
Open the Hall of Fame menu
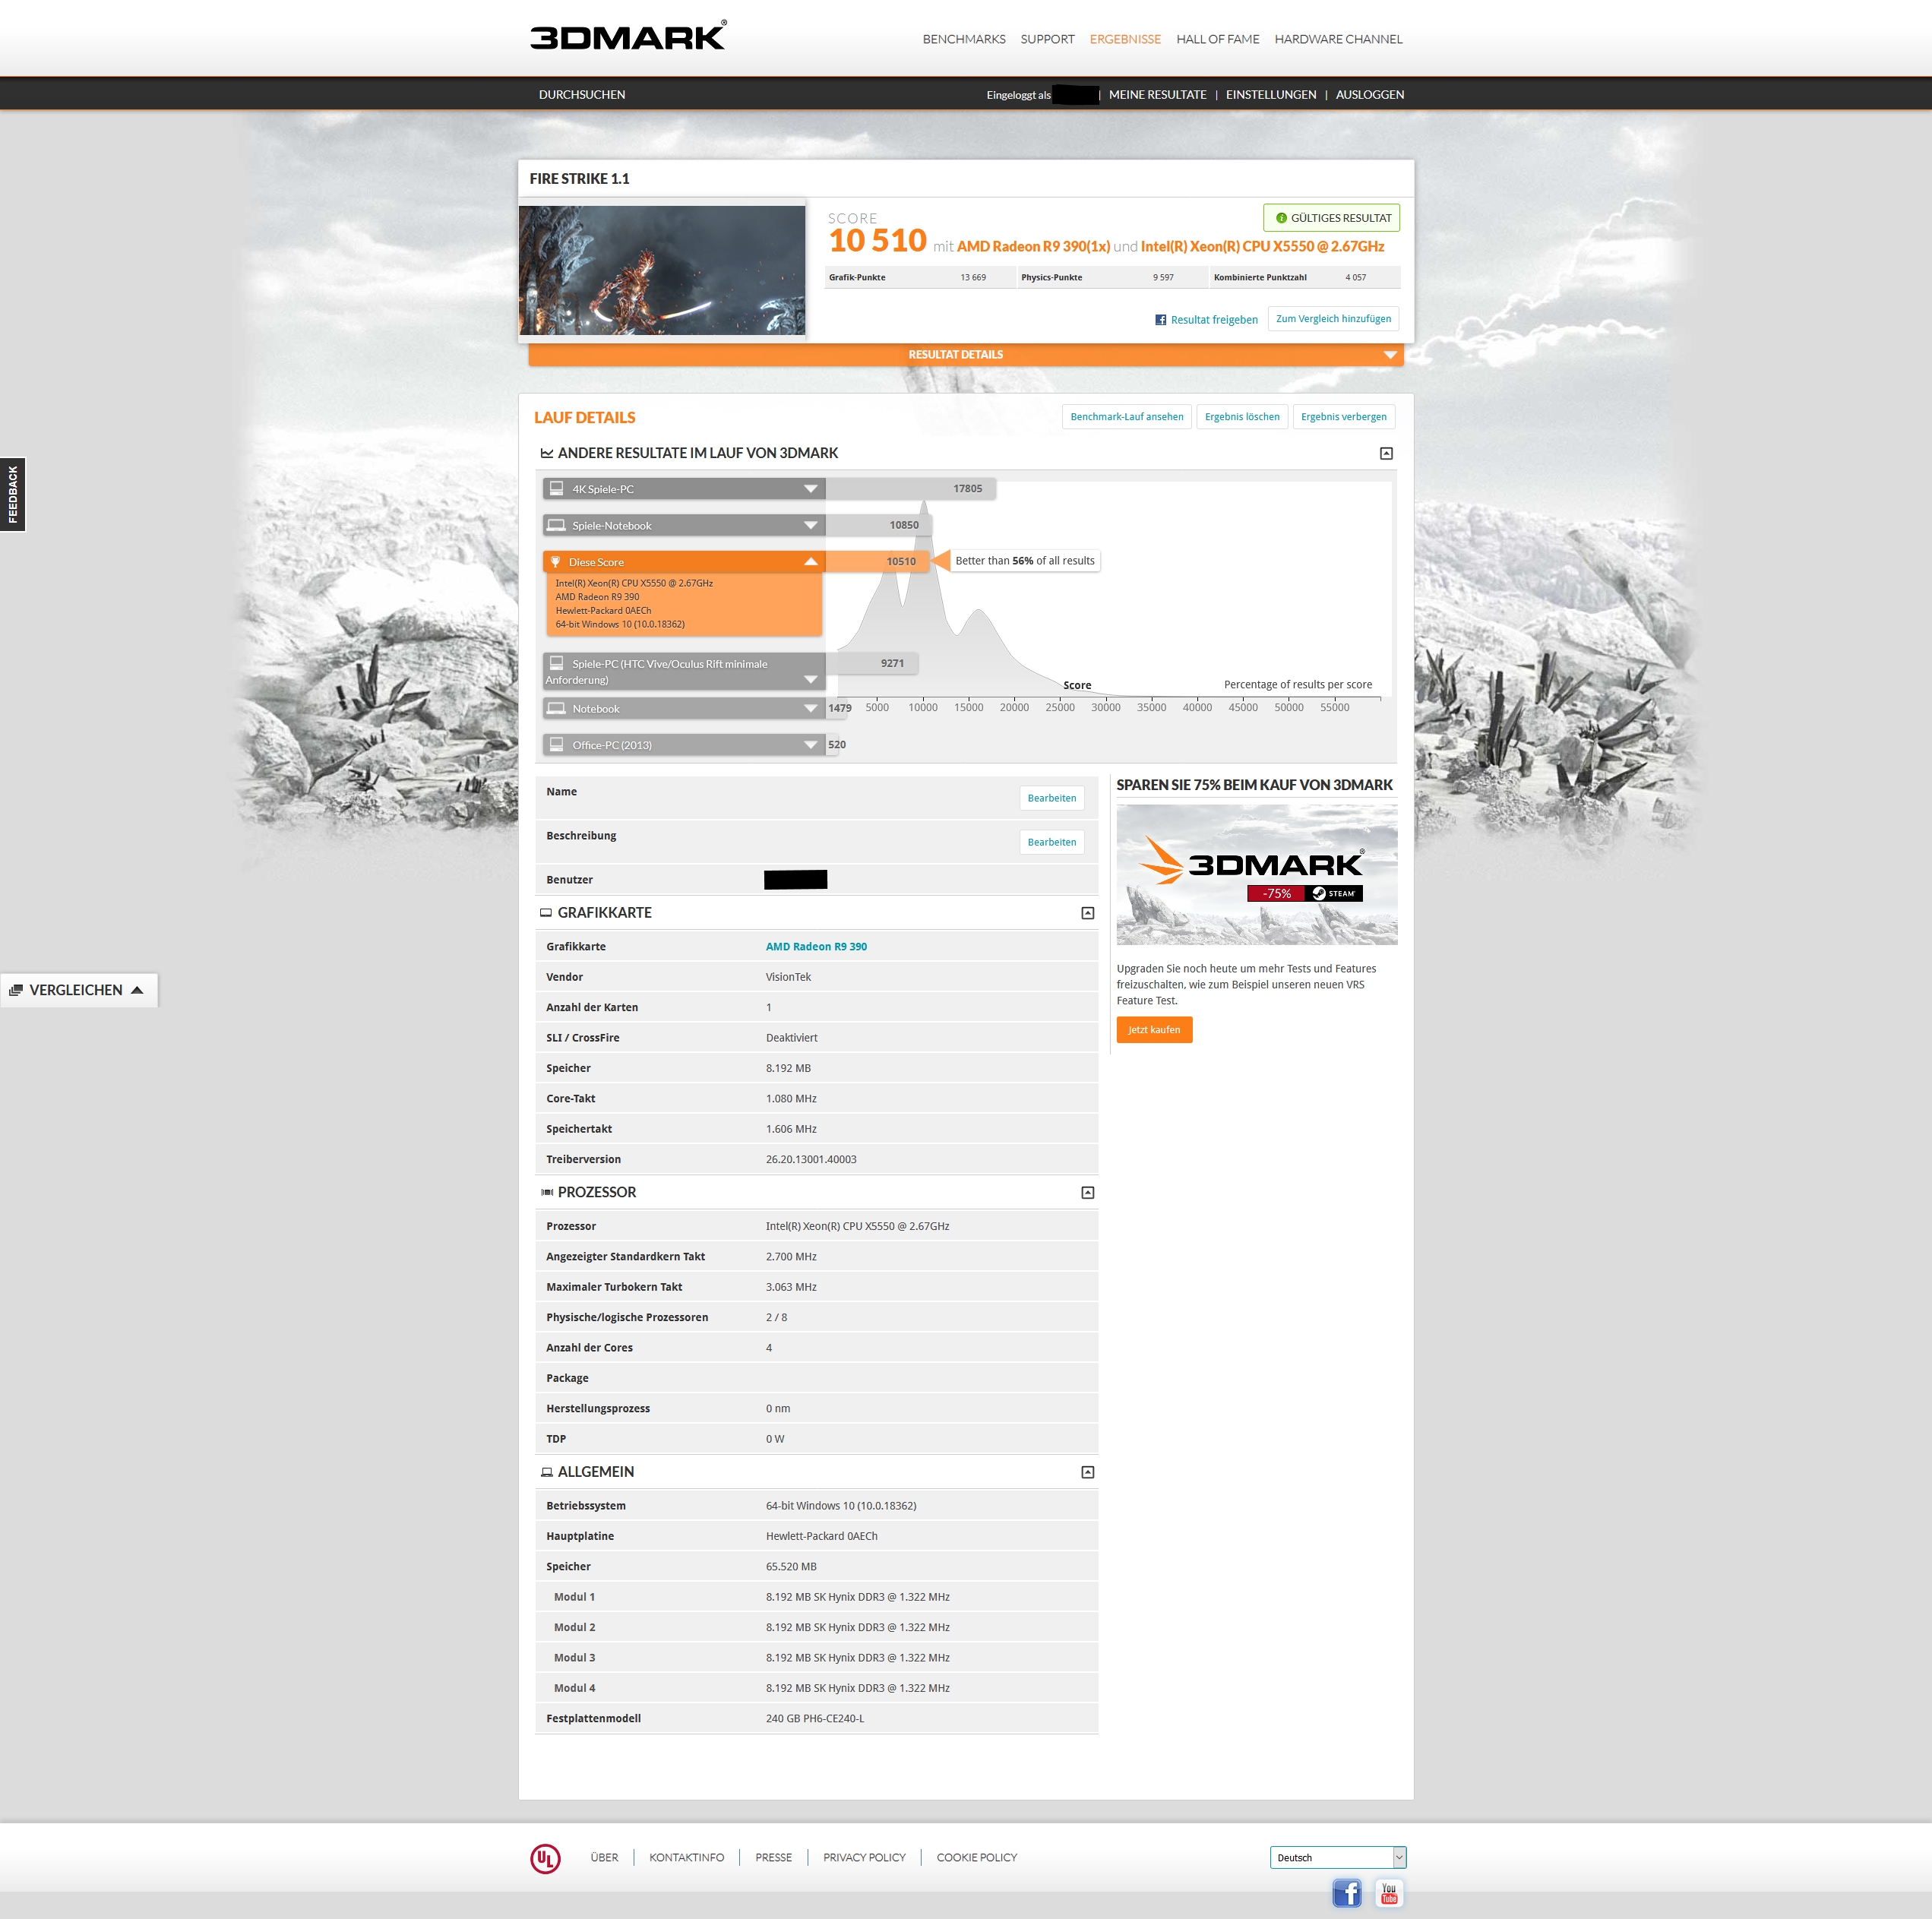1217,39
